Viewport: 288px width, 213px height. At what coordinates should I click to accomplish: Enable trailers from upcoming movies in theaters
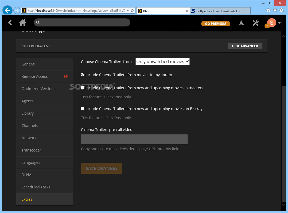tap(83, 88)
